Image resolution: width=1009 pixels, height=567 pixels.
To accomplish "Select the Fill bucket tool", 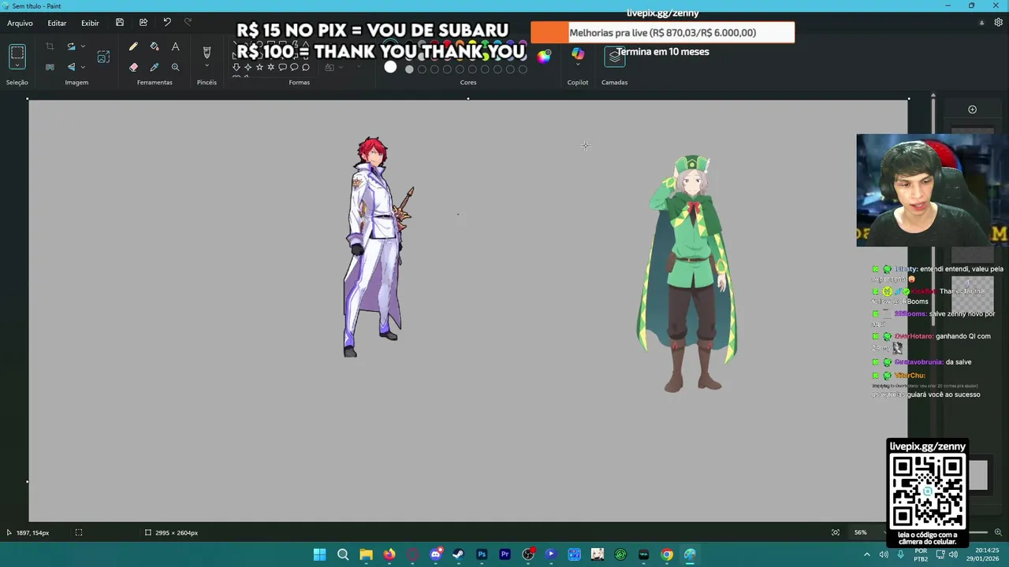I will 155,47.
